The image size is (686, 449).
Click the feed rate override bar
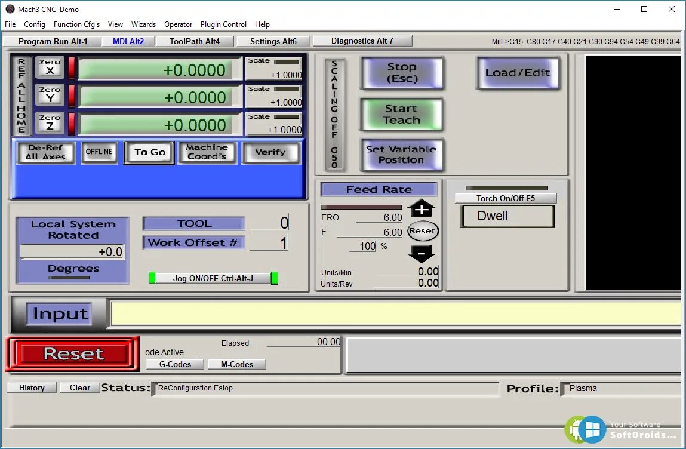pyautogui.click(x=361, y=207)
